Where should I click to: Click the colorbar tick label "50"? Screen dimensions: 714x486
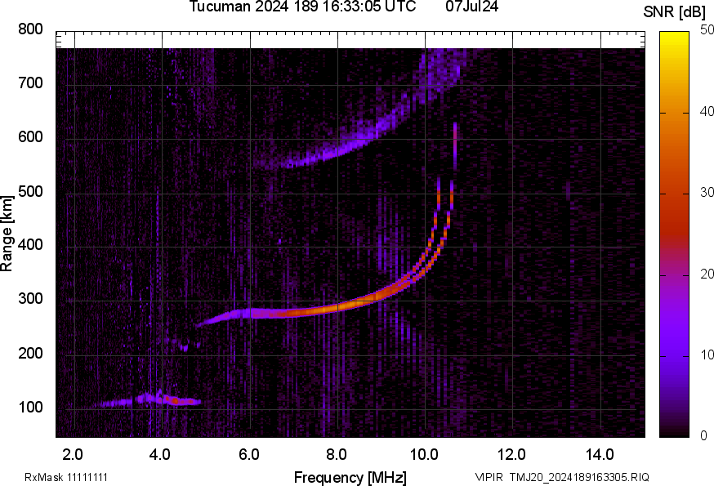pyautogui.click(x=707, y=30)
